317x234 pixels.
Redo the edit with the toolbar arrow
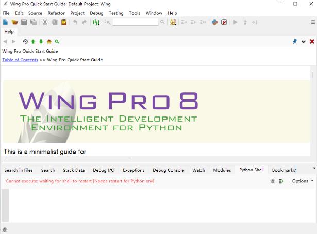85,22
